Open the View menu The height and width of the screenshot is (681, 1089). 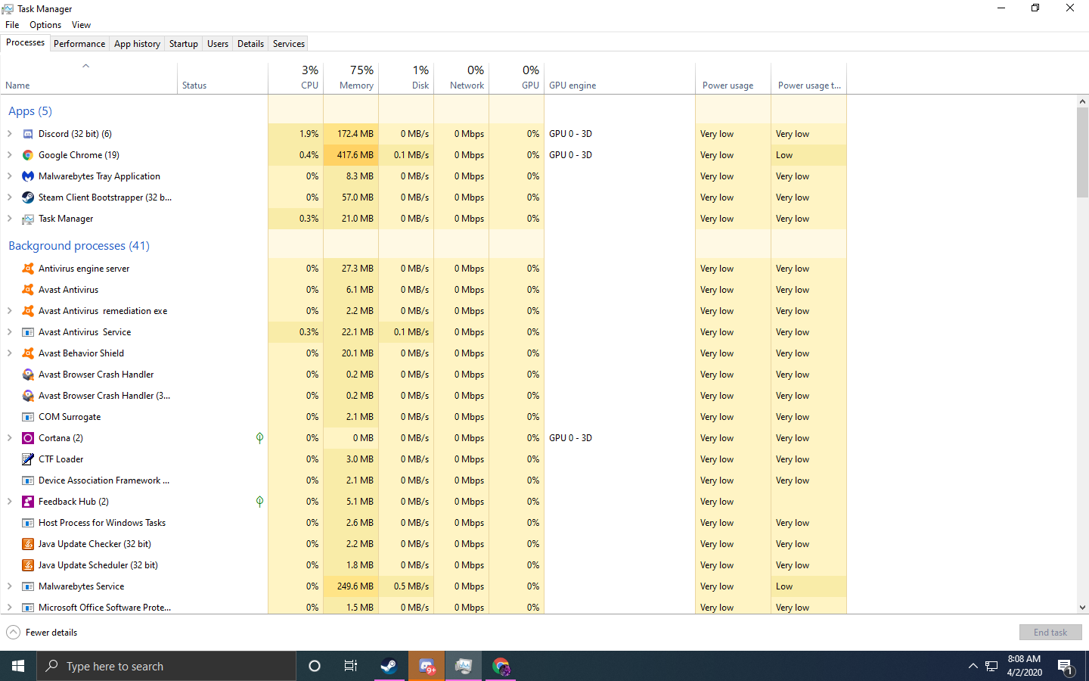[x=81, y=25]
